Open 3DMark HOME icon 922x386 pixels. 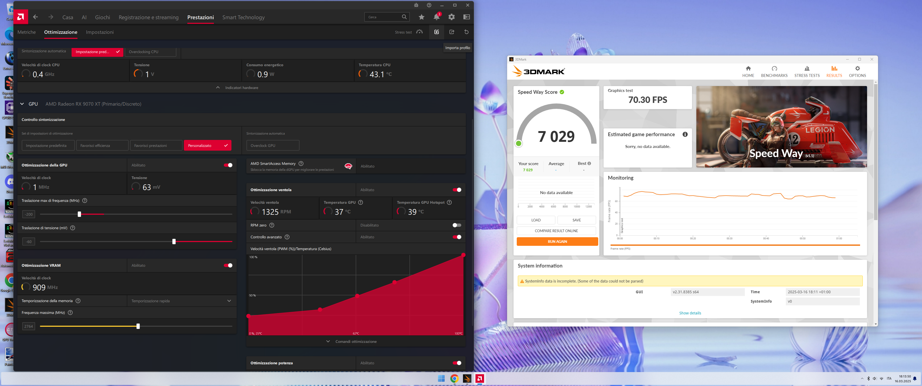748,68
